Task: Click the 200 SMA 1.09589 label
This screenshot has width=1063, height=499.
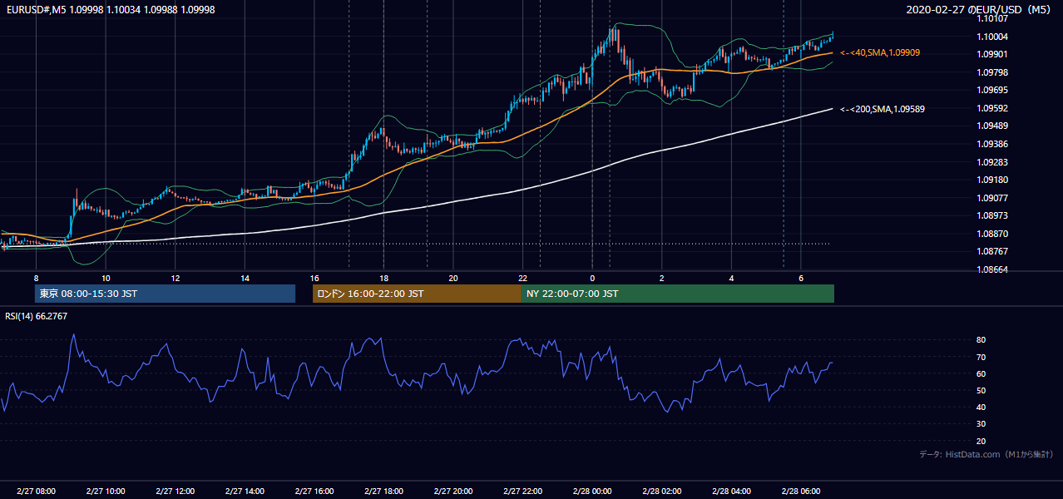Action: coord(883,109)
